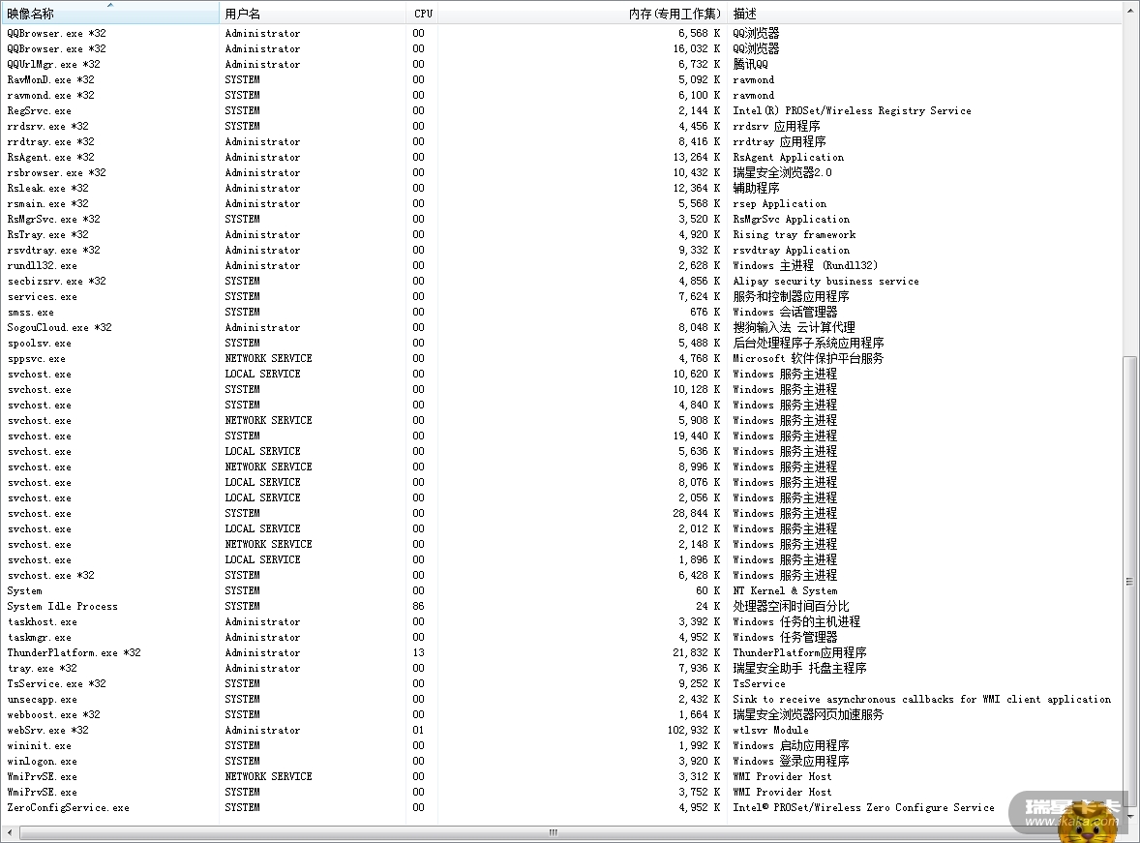Select webSrv.exe *32 process

tap(560, 731)
